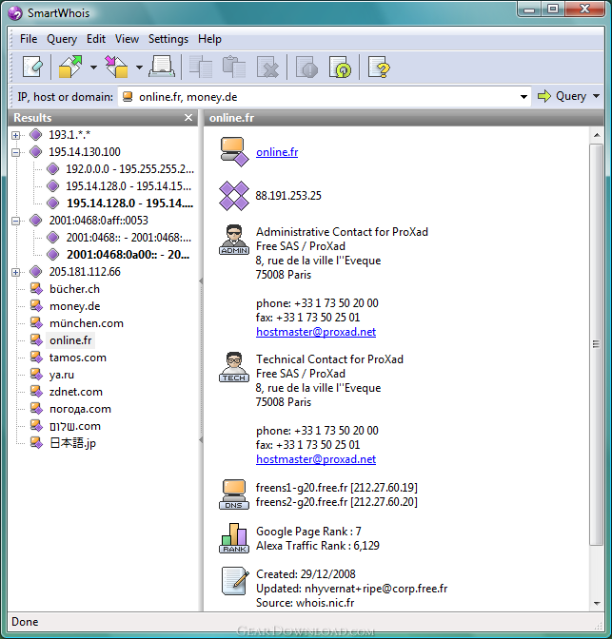Viewport: 612px width, 639px height.
Task: Open the online.fr hyperlink
Action: [x=277, y=152]
